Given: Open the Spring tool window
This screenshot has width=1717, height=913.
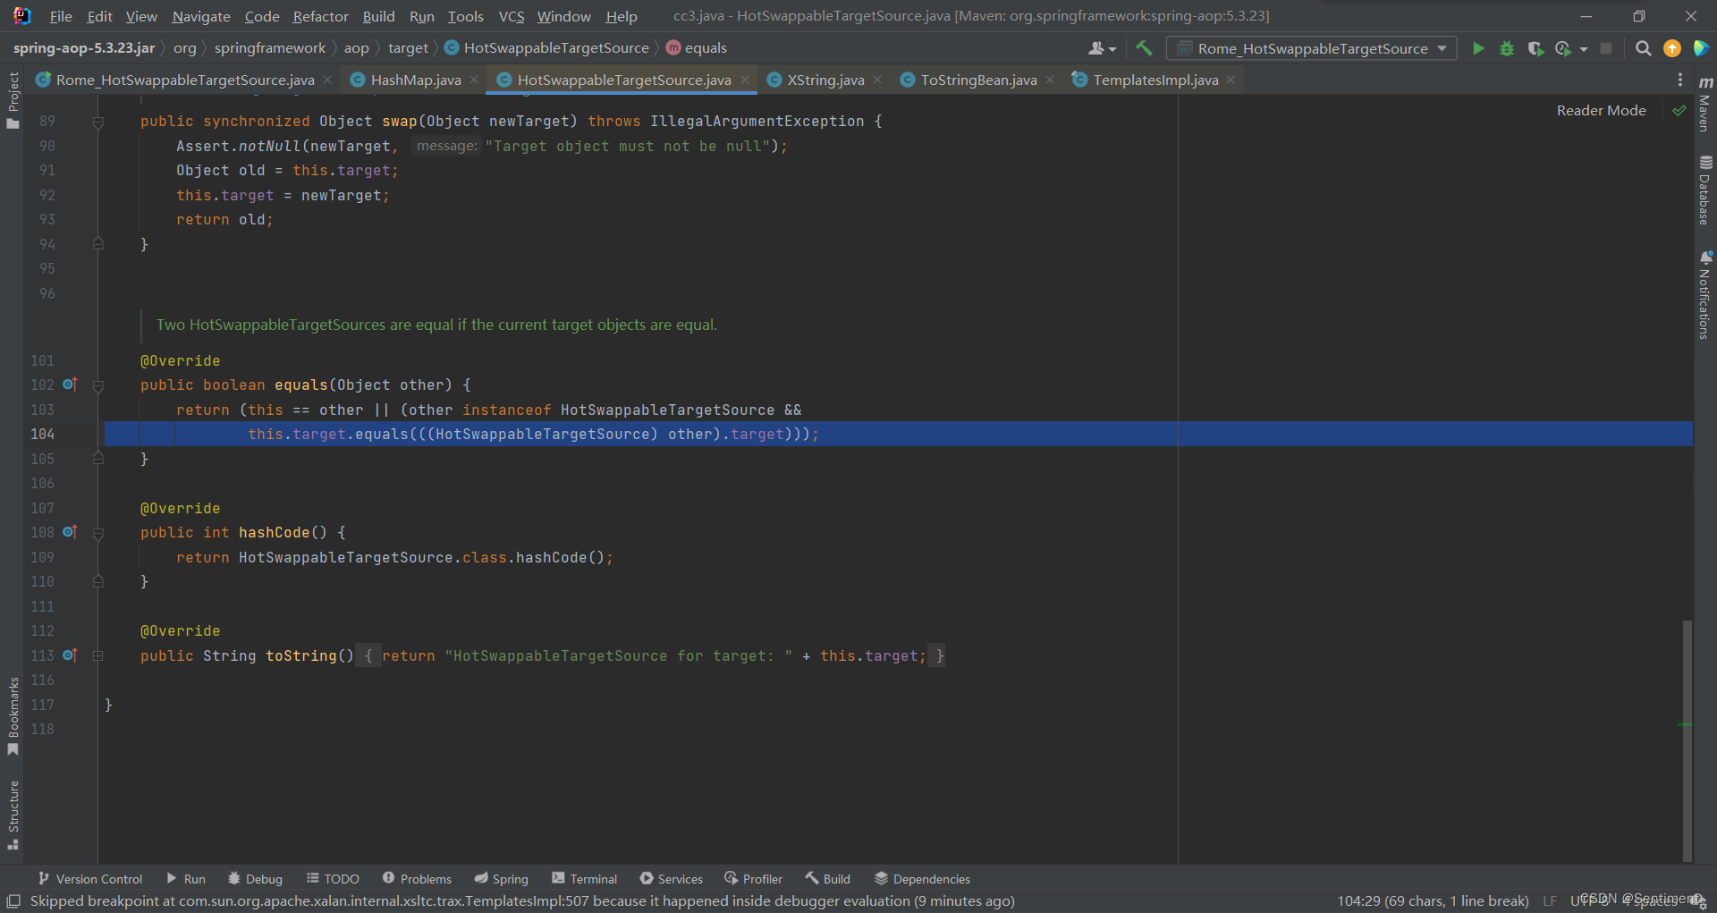Looking at the screenshot, I should [501, 879].
